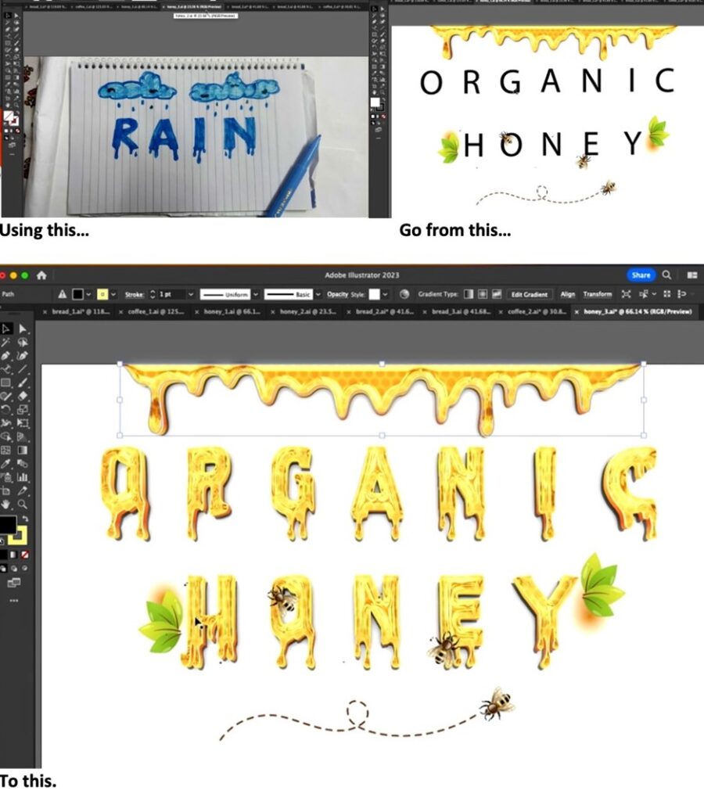Open the Stroke panel link
704x801 pixels.
point(134,294)
